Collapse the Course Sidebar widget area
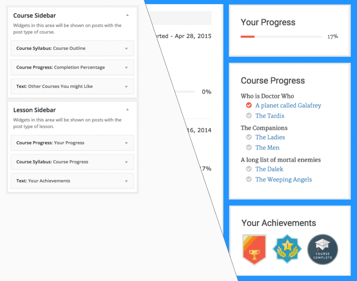This screenshot has height=281, width=357. coord(127,15)
